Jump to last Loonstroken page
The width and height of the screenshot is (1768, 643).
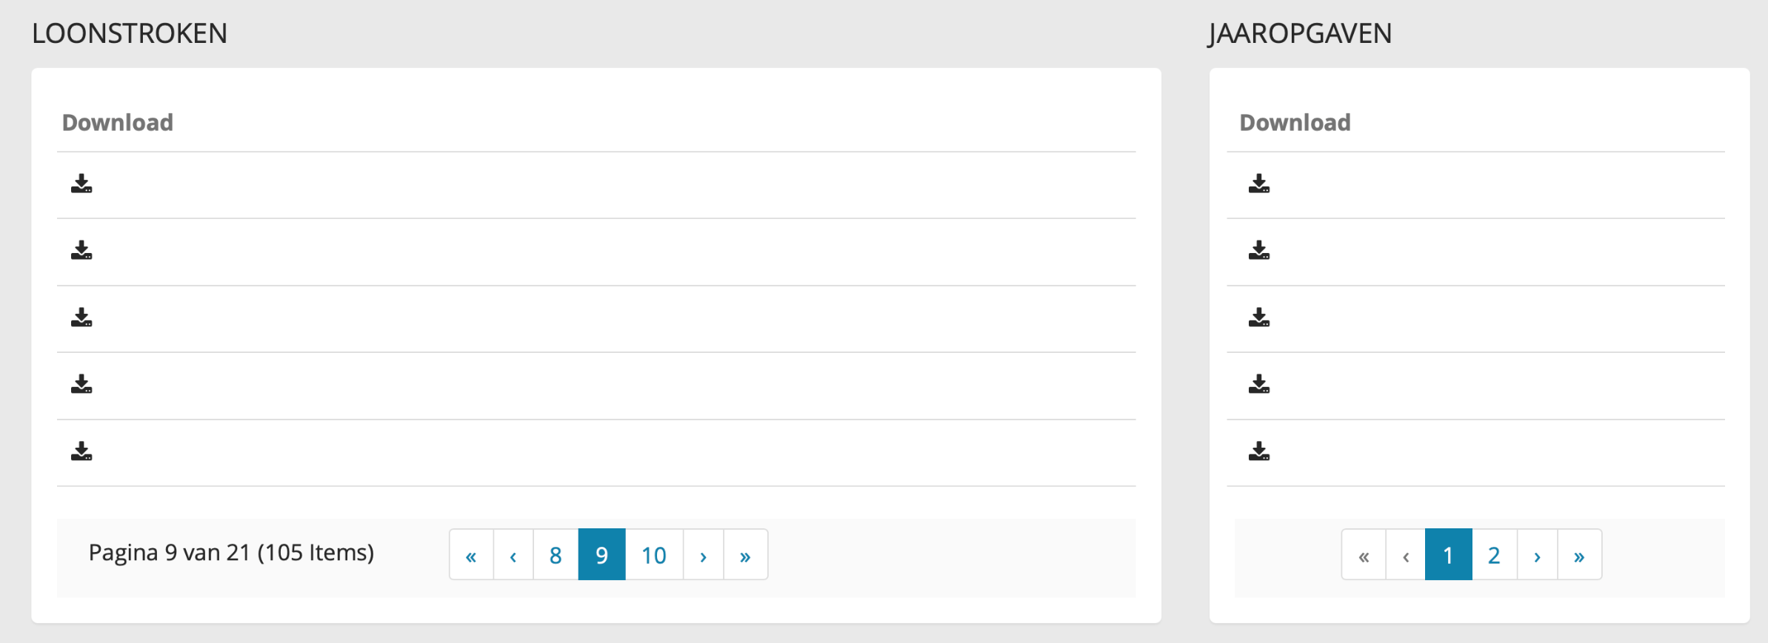click(745, 555)
